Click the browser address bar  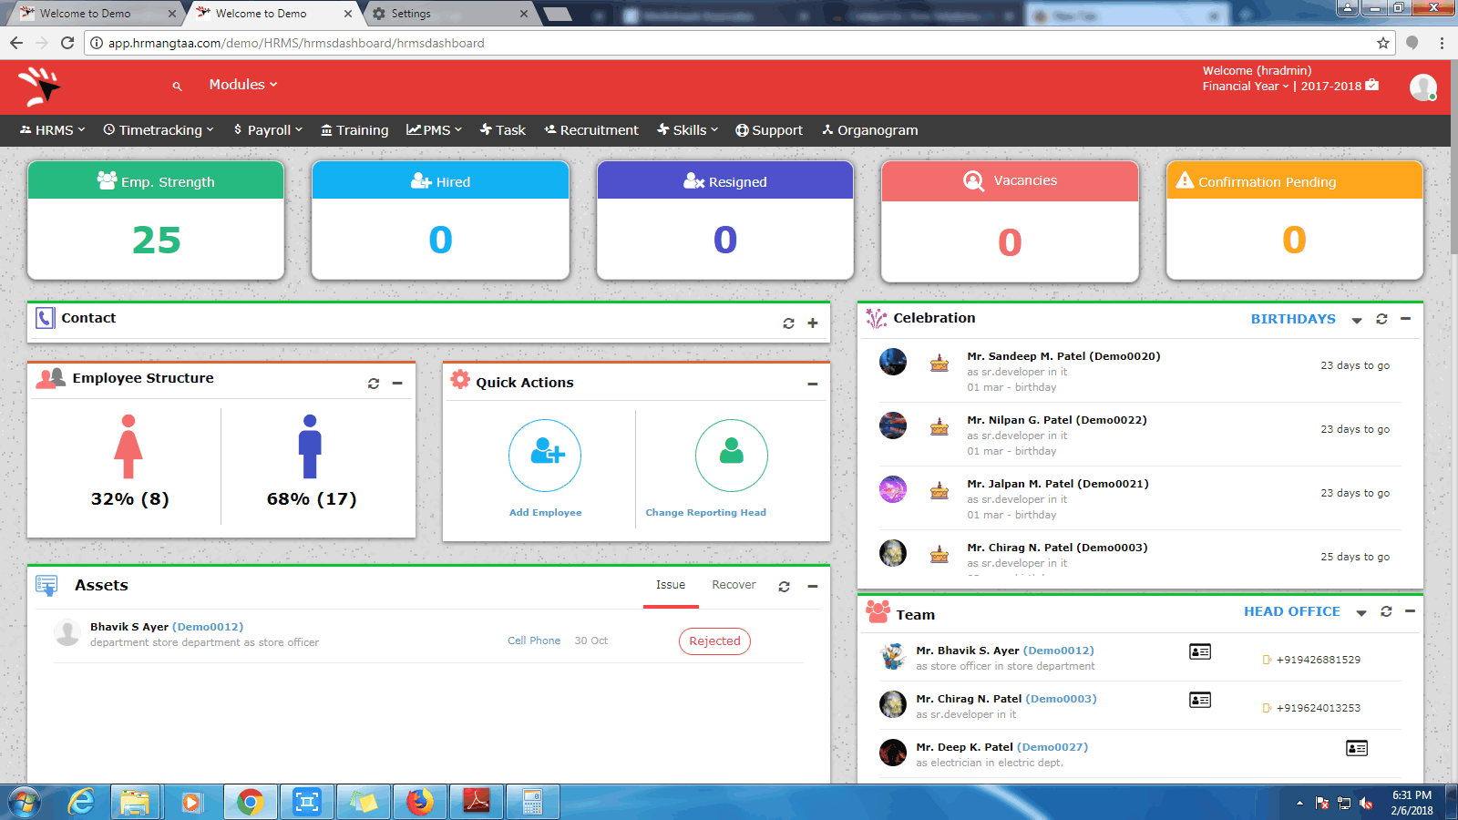(x=738, y=43)
